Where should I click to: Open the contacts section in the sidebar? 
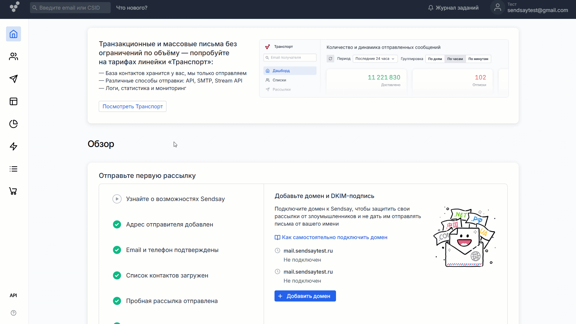pos(13,56)
